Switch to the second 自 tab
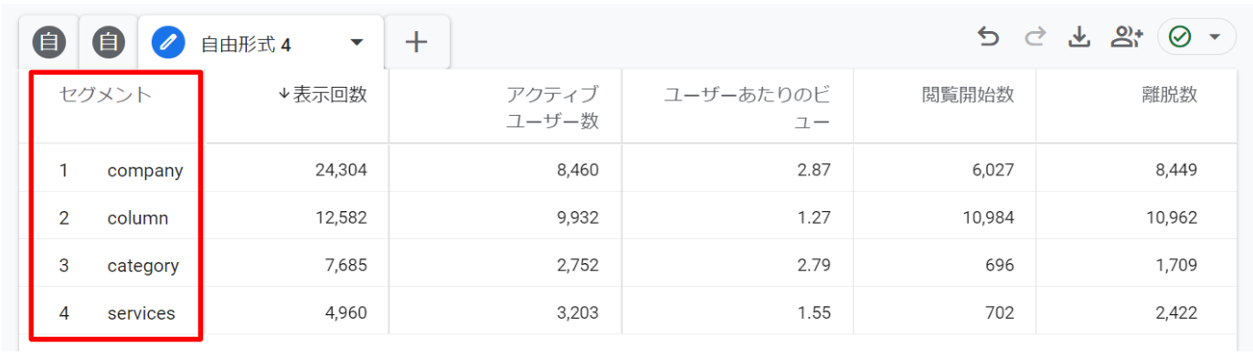The image size is (1253, 358). click(x=109, y=42)
